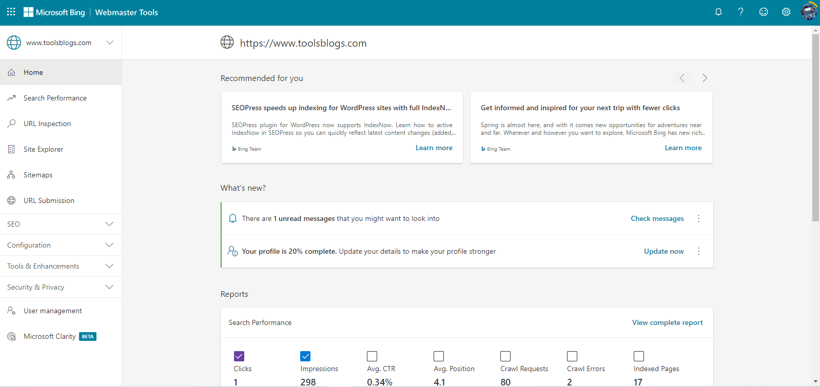Screen dimensions: 820x387
Task: Open URL Inspection page
Action: [61, 124]
